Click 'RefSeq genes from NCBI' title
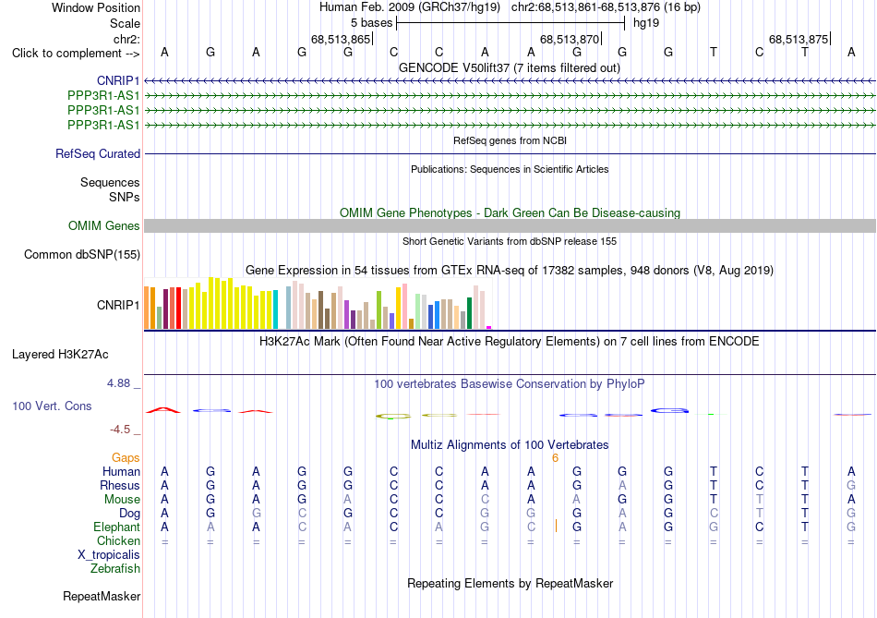 pyautogui.click(x=510, y=140)
